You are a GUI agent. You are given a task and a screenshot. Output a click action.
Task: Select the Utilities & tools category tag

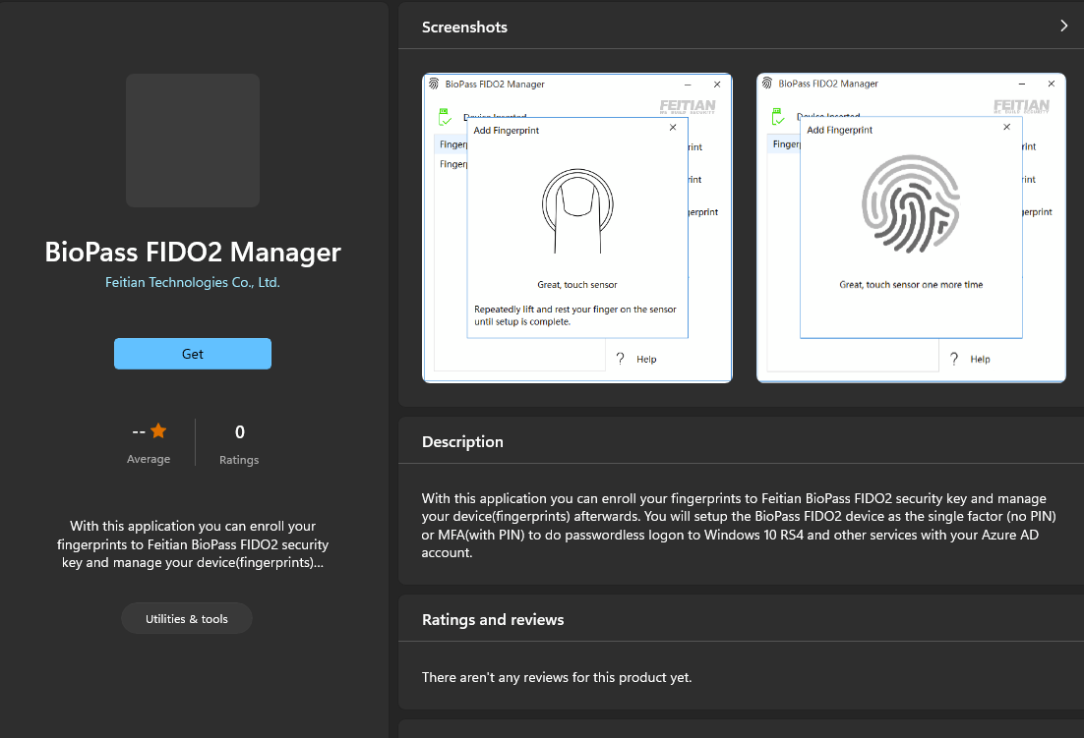187,619
